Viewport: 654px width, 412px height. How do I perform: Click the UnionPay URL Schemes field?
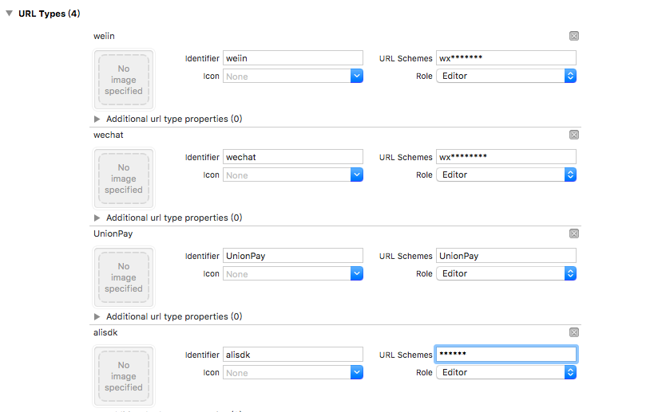point(505,256)
